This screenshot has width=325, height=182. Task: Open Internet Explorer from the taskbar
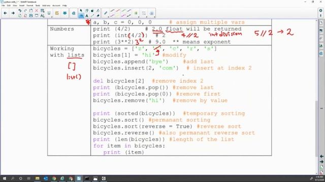tap(62, 178)
